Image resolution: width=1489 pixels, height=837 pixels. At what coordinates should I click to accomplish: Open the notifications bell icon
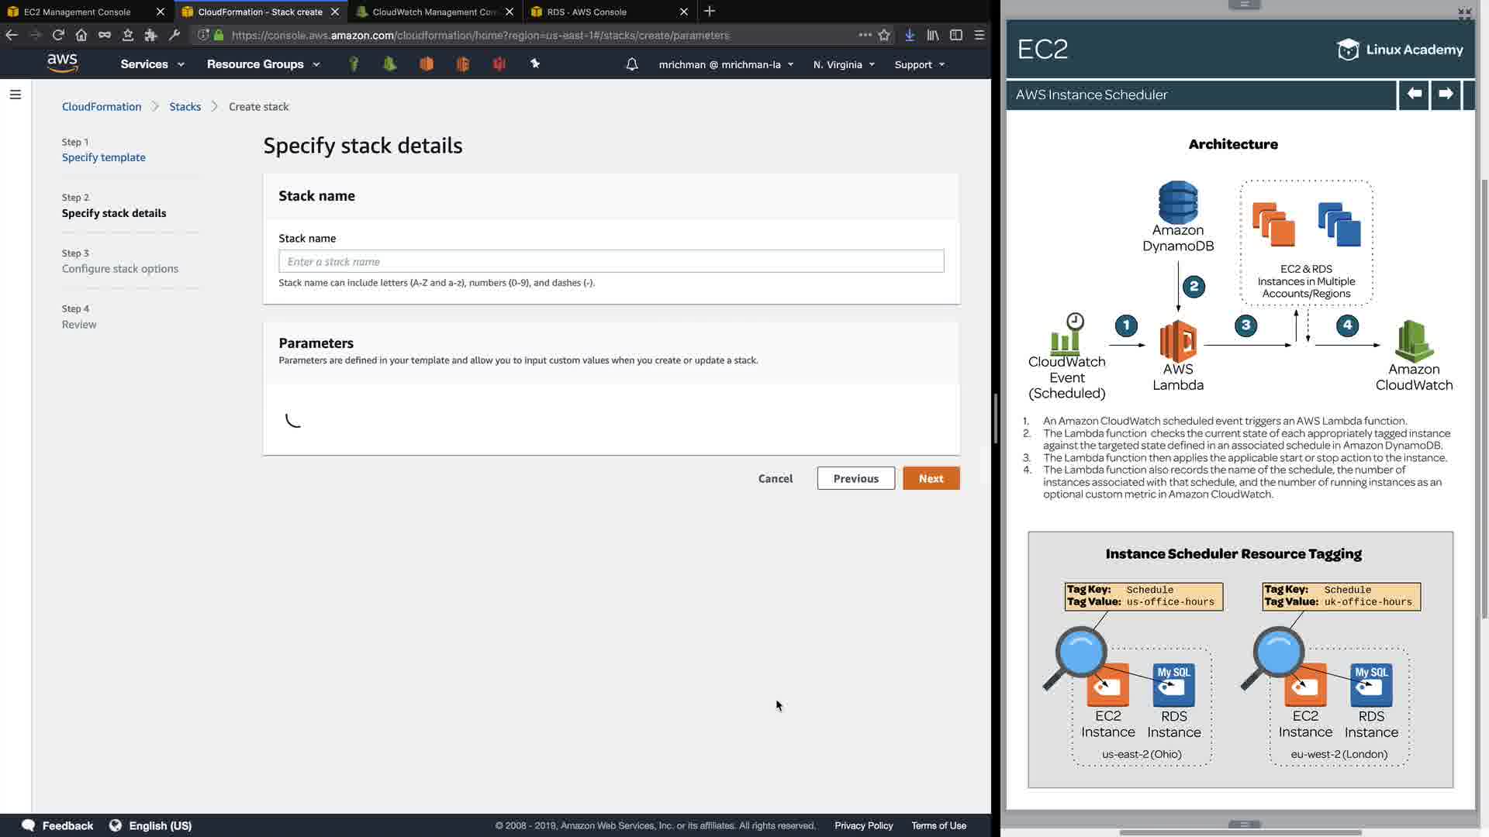[632, 64]
